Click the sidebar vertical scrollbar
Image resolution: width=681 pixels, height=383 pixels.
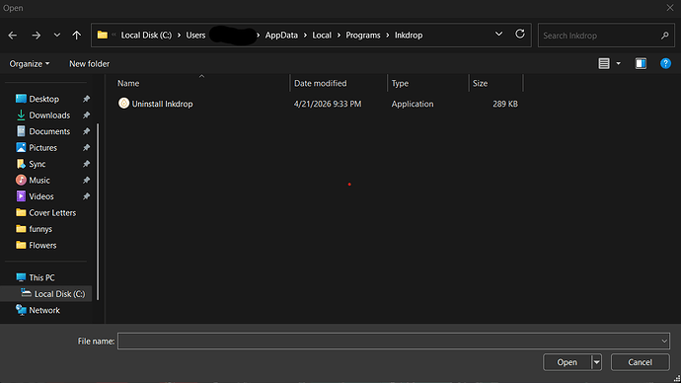[x=98, y=211]
